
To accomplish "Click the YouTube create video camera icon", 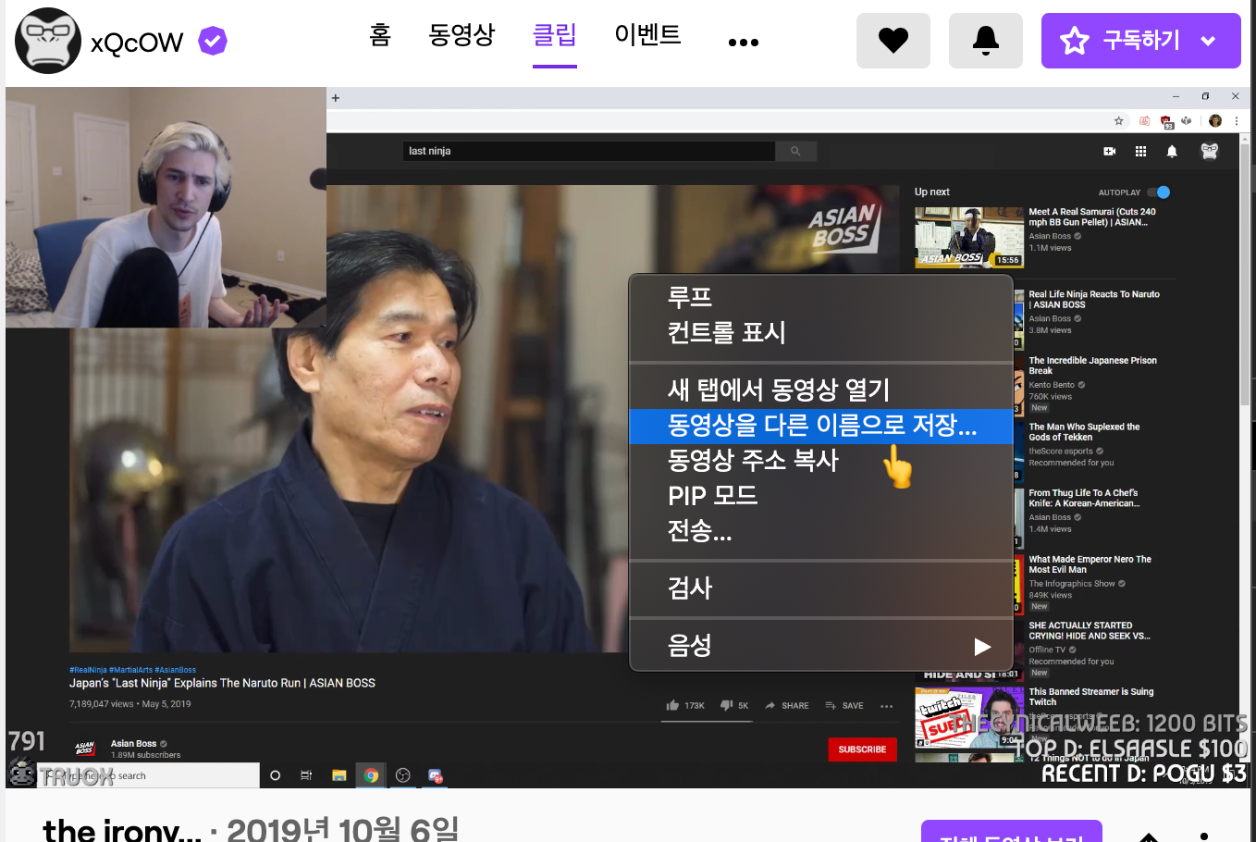I will [1109, 151].
